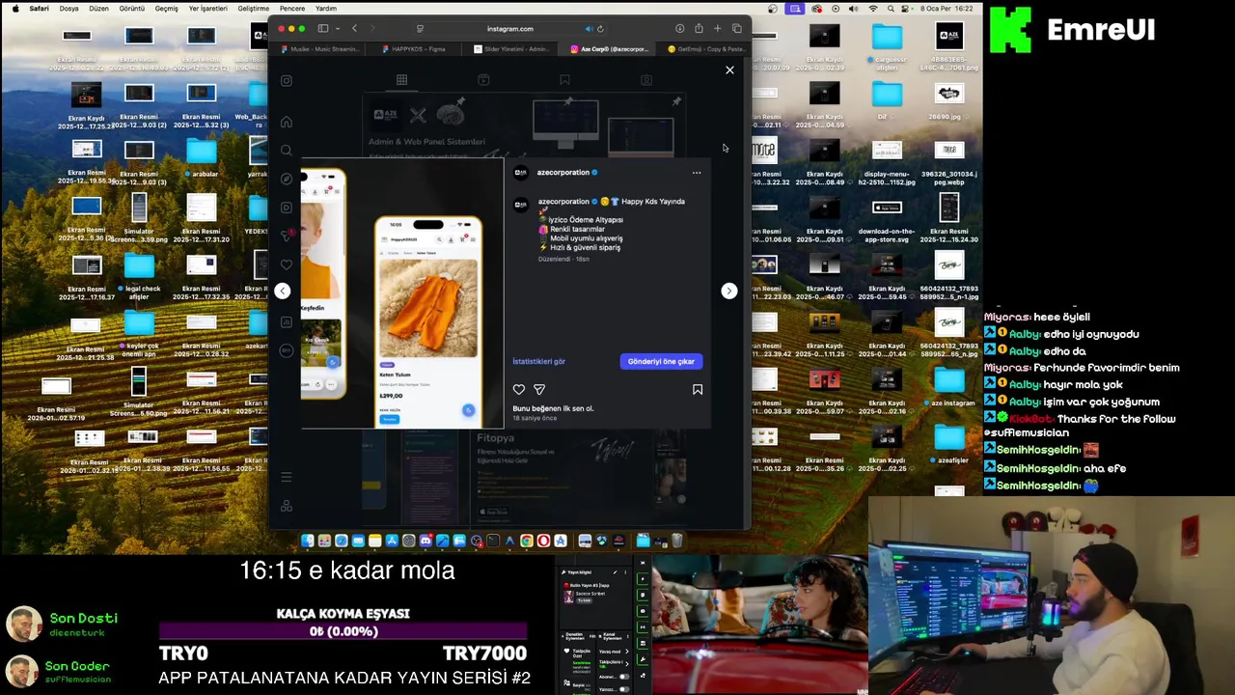Open the Explore compass icon in Instagram sidebar
This screenshot has height=695, width=1235.
point(287,179)
